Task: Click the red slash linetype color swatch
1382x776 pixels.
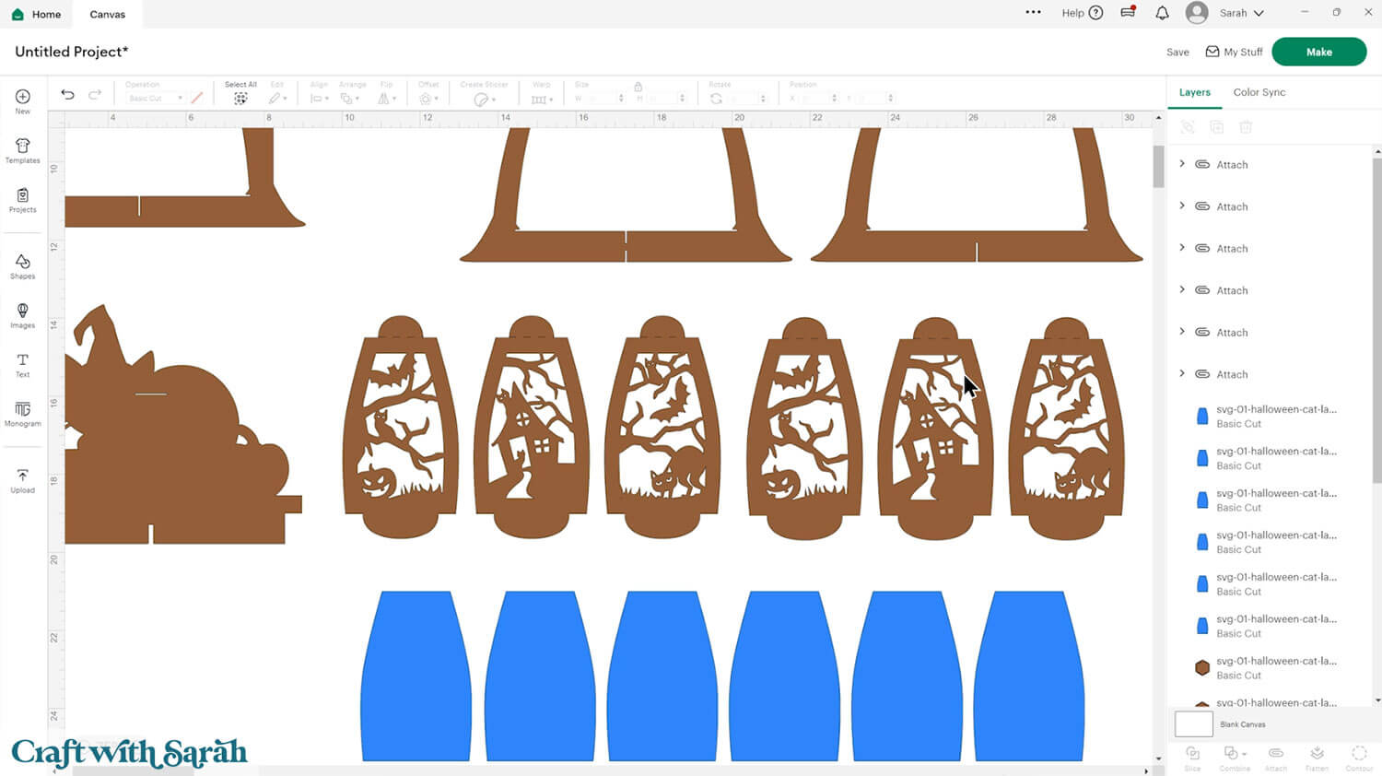Action: 197,98
